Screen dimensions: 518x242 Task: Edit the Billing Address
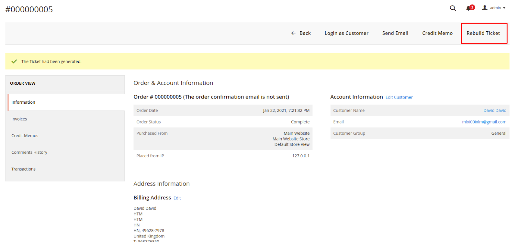177,198
